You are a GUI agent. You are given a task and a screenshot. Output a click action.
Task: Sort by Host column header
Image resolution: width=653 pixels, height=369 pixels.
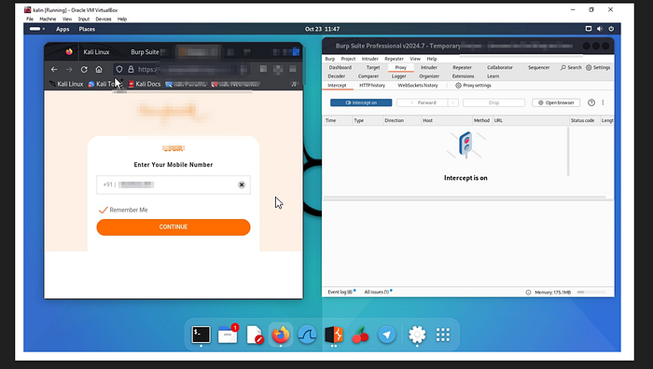point(446,120)
